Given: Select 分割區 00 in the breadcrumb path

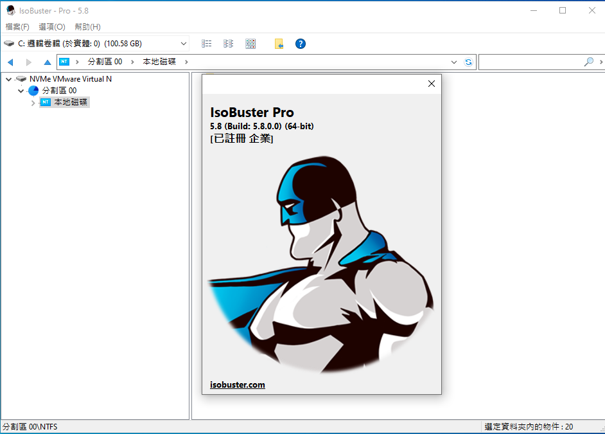Looking at the screenshot, I should [105, 61].
